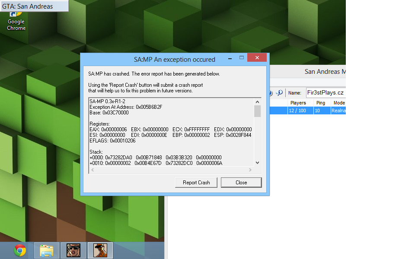This screenshot has height=259, width=415.
Task: Click the San Andreas Multiplayer window title
Action: (325, 72)
